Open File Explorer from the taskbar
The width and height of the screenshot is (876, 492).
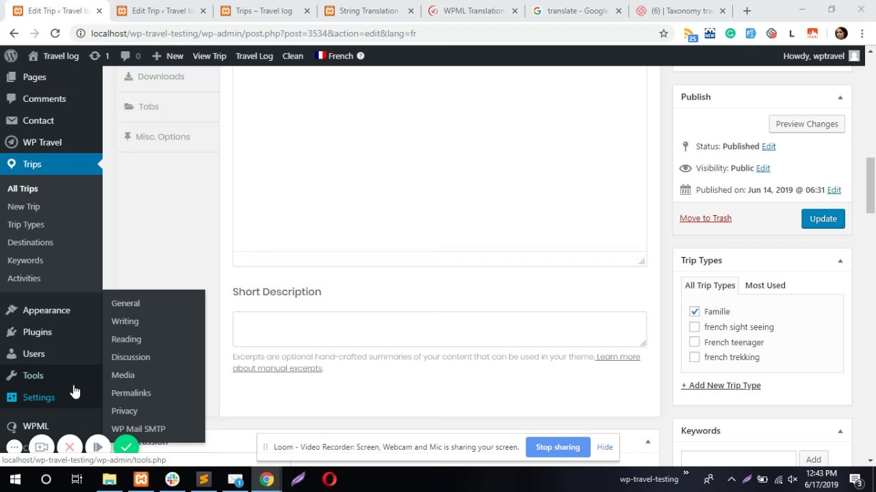pos(109,479)
